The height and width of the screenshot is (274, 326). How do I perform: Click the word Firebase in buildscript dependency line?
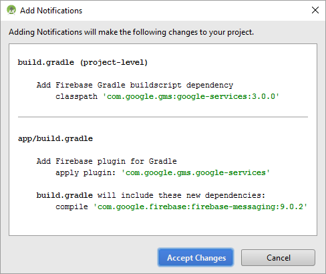point(74,85)
